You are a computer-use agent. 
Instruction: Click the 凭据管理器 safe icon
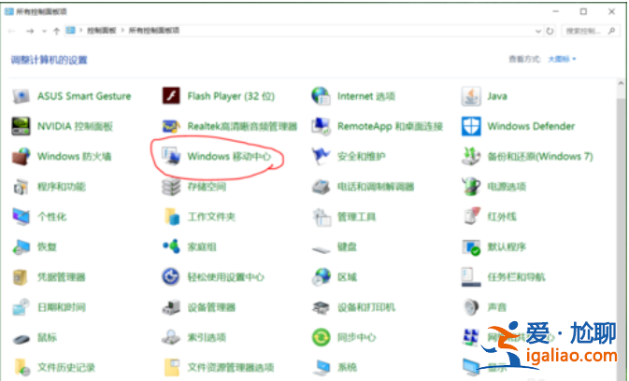pos(21,277)
